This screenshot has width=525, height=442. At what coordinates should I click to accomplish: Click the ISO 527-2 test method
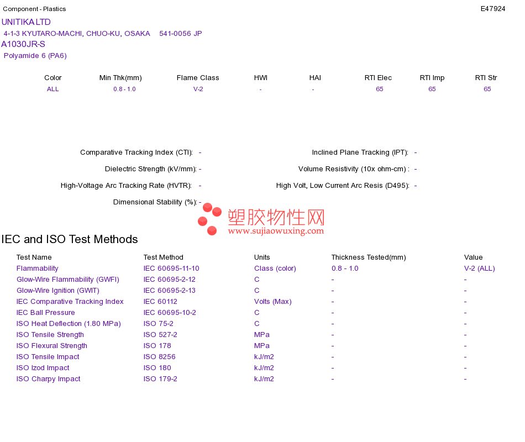pos(160,335)
